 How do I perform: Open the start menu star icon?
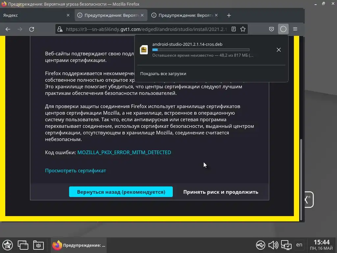(x=8, y=245)
